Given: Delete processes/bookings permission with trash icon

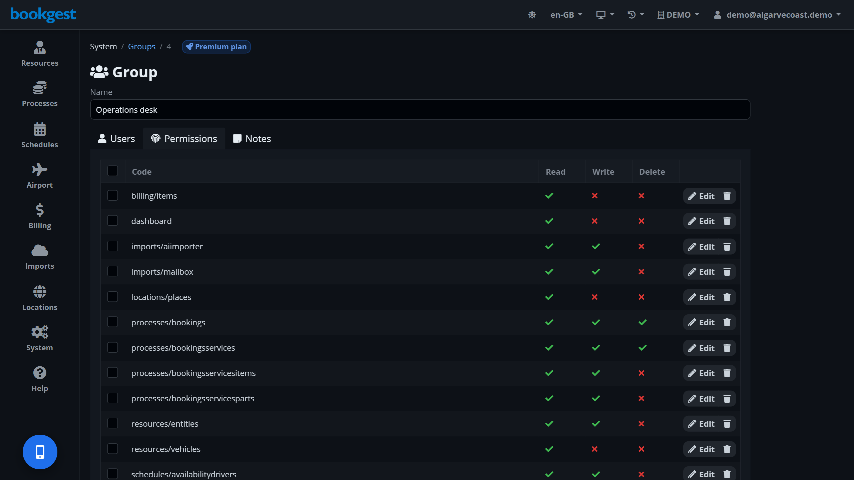Looking at the screenshot, I should tap(727, 323).
